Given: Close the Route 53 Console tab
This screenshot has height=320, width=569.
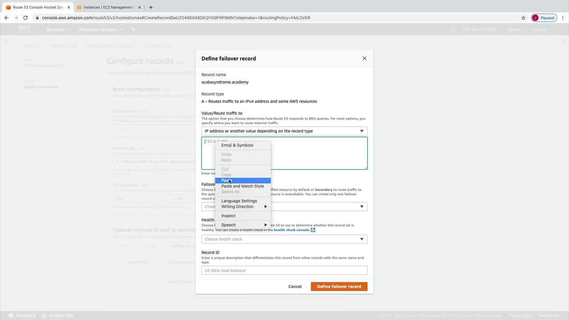Looking at the screenshot, I should pos(68,7).
